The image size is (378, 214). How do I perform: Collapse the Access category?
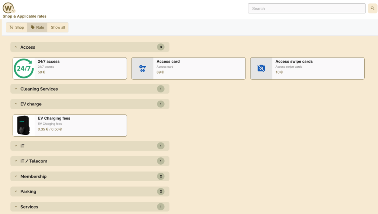[16, 47]
